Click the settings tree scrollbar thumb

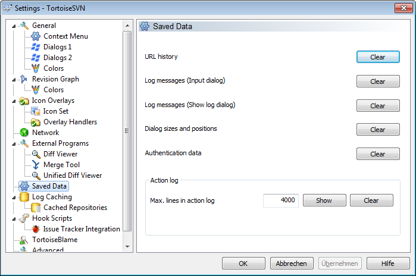(x=127, y=131)
